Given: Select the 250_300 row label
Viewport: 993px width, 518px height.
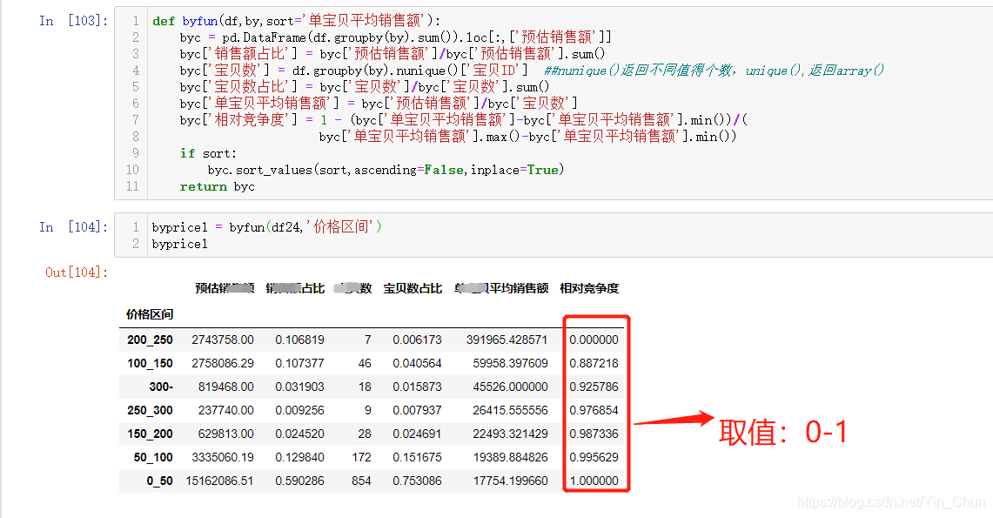Looking at the screenshot, I should click(x=150, y=410).
